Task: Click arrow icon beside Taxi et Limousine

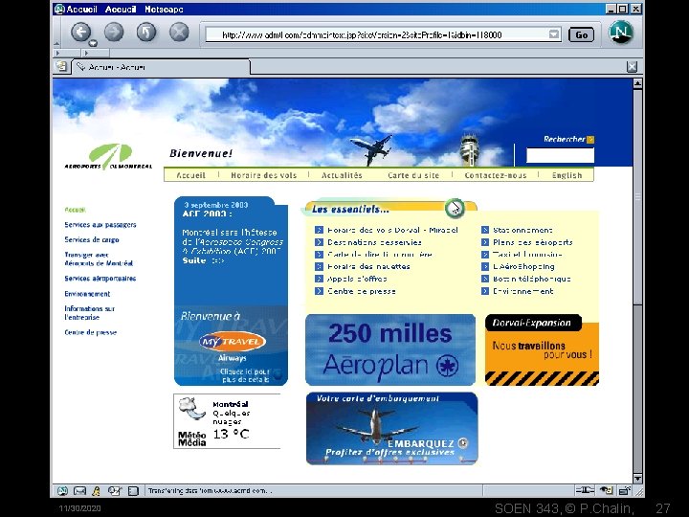Action: (x=485, y=254)
